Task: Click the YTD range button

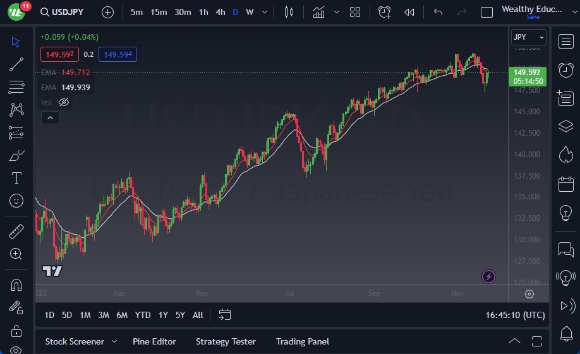Action: (x=143, y=315)
